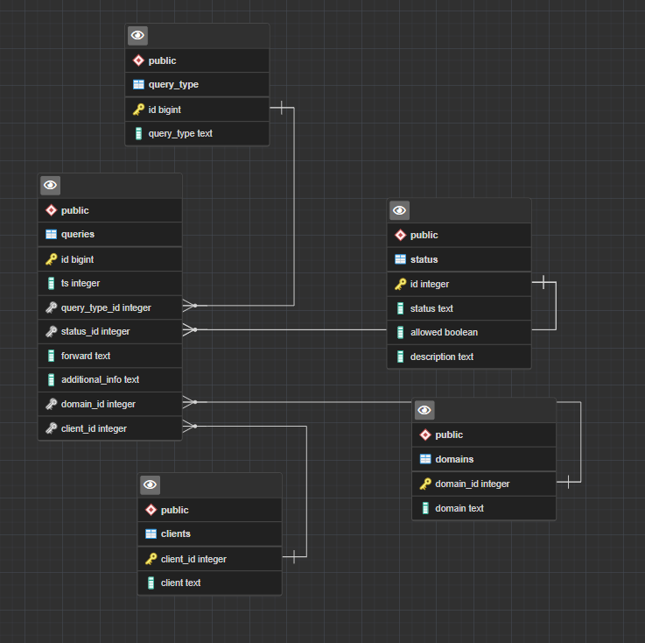Select 'queries' table name label
The height and width of the screenshot is (643, 645).
click(x=78, y=234)
